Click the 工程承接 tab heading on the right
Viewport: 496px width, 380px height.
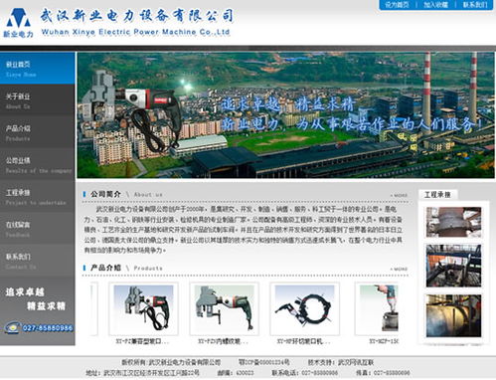437,195
